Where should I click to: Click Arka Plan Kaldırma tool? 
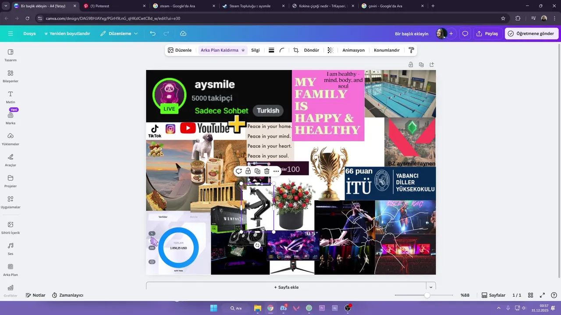(x=223, y=50)
